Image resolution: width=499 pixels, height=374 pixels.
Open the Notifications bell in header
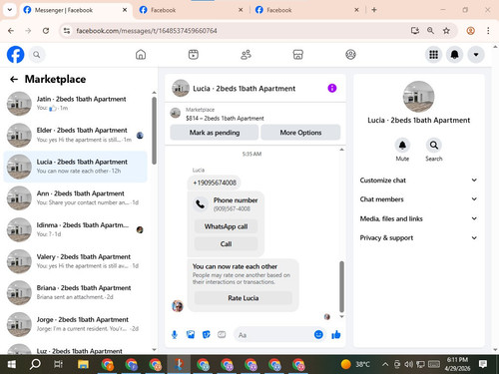[454, 55]
